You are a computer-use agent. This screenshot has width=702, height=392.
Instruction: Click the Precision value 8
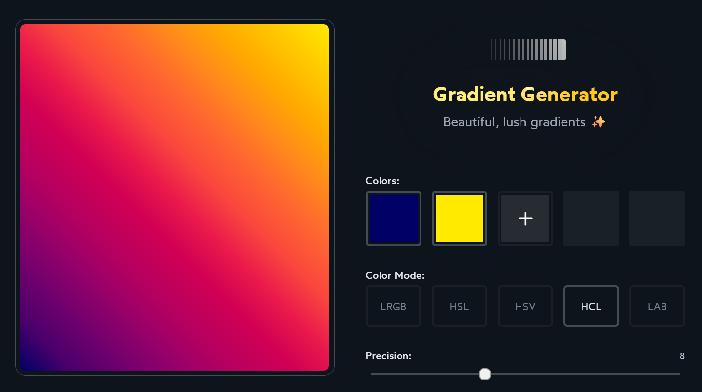tap(682, 356)
